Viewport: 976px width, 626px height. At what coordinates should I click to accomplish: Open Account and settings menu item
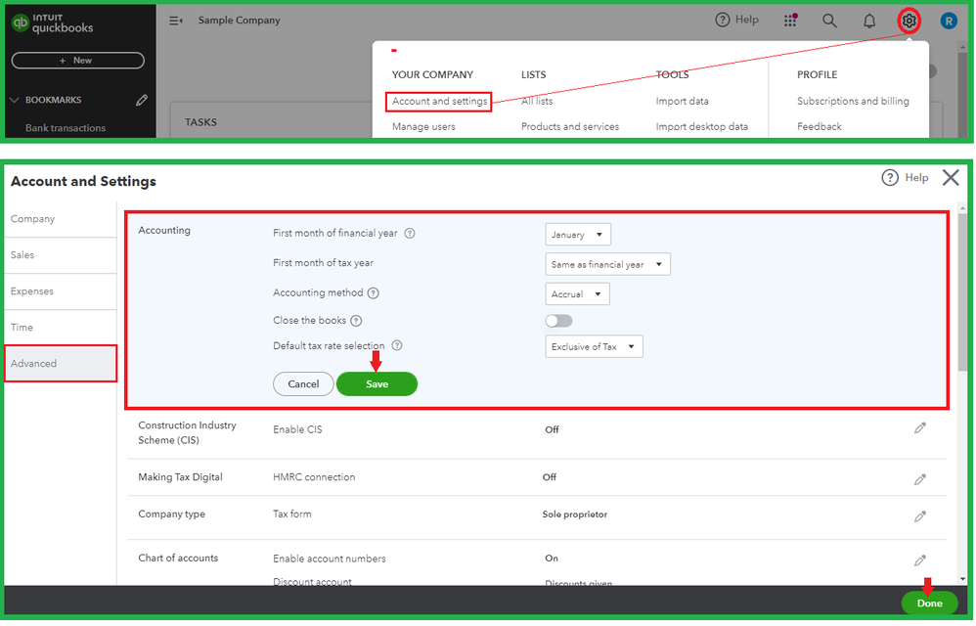pyautogui.click(x=439, y=101)
